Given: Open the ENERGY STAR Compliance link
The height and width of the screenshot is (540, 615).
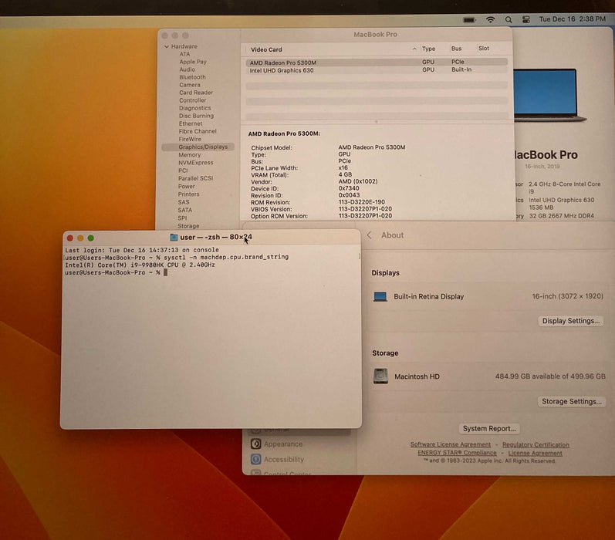Looking at the screenshot, I should 457,453.
